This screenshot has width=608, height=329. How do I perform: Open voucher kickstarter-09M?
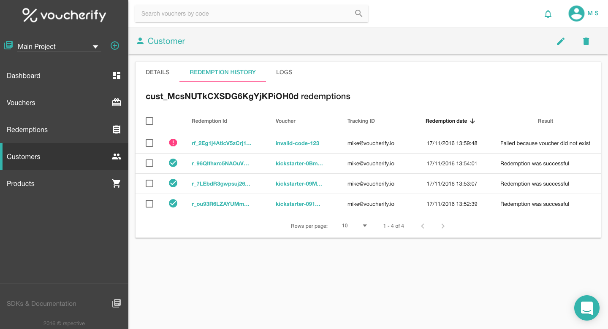[x=299, y=183]
